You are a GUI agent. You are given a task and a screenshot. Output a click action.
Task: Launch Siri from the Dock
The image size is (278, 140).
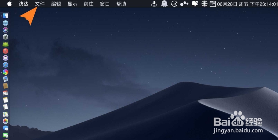[6, 30]
